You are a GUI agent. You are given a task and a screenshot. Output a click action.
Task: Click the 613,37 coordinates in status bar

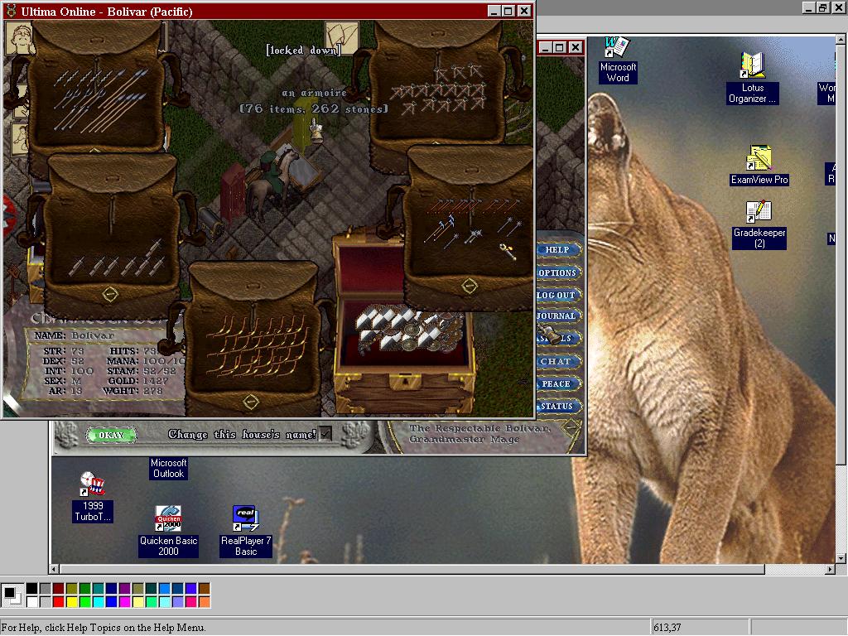[x=667, y=628]
